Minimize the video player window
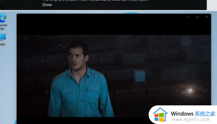Viewport: 217px width, 124px height. click(189, 17)
